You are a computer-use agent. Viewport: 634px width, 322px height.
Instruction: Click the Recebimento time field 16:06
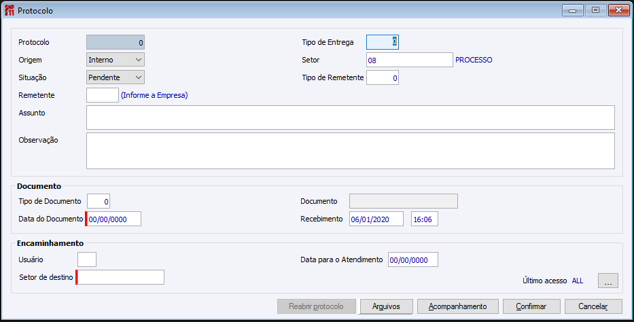point(425,219)
